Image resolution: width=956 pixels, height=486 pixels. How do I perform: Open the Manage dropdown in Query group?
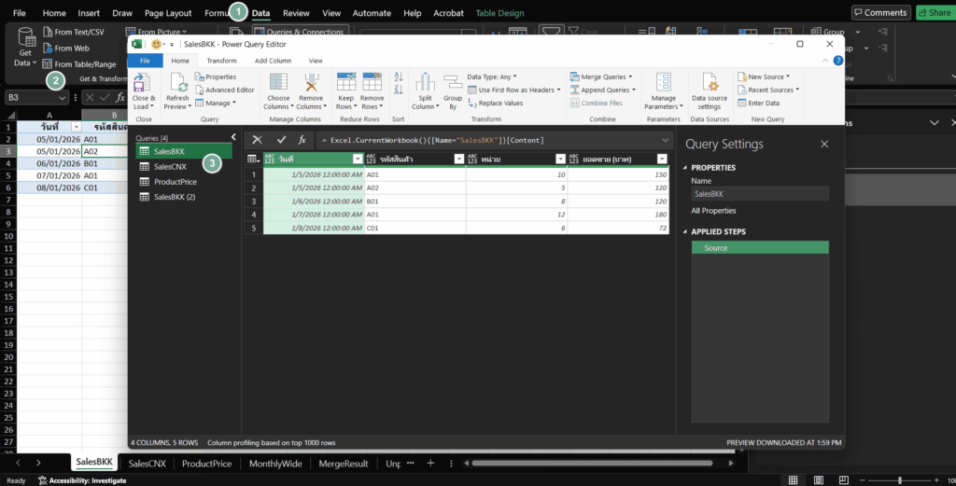click(x=216, y=103)
